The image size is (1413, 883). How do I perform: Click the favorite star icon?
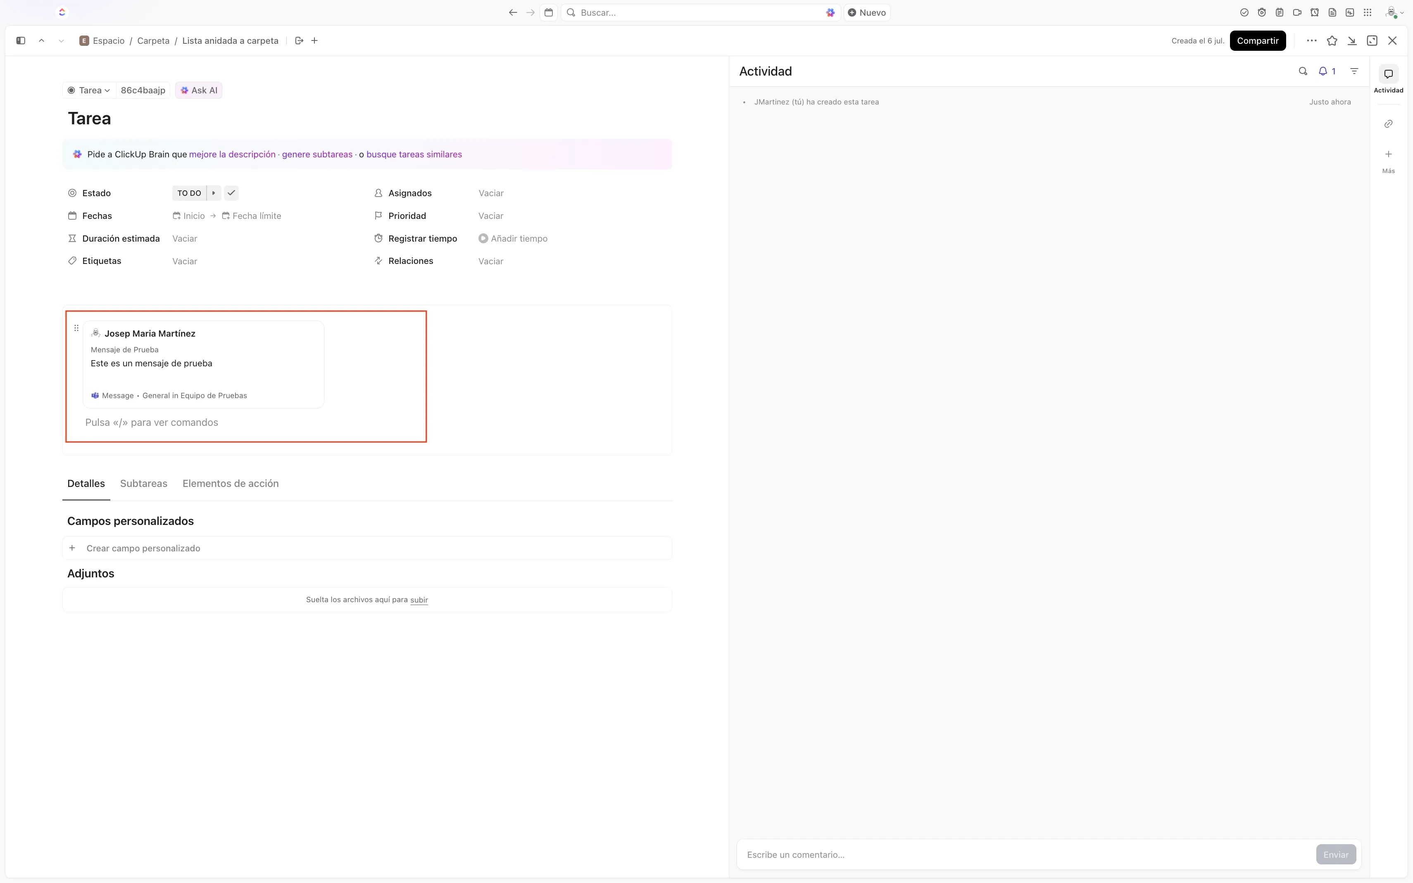[x=1332, y=41]
